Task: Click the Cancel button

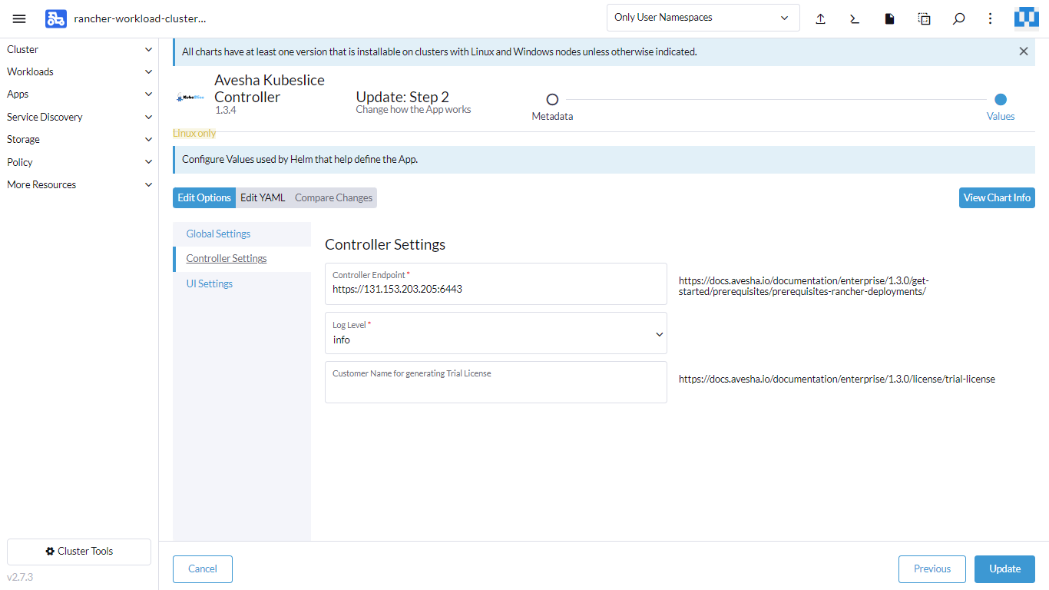Action: tap(203, 569)
